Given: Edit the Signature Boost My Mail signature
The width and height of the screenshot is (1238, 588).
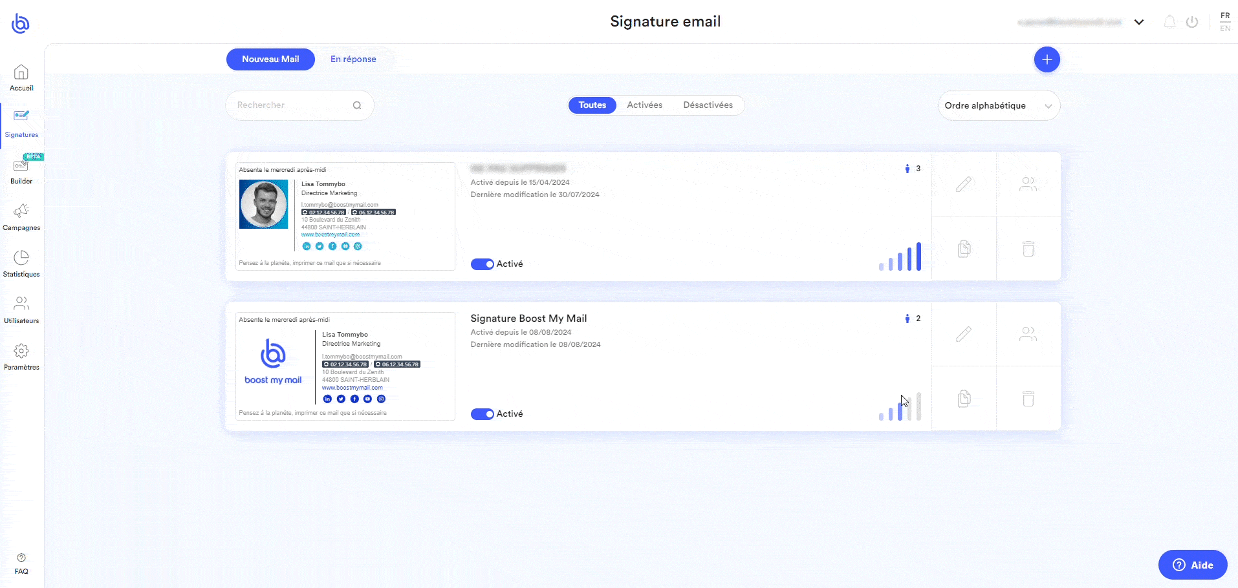Looking at the screenshot, I should [964, 334].
